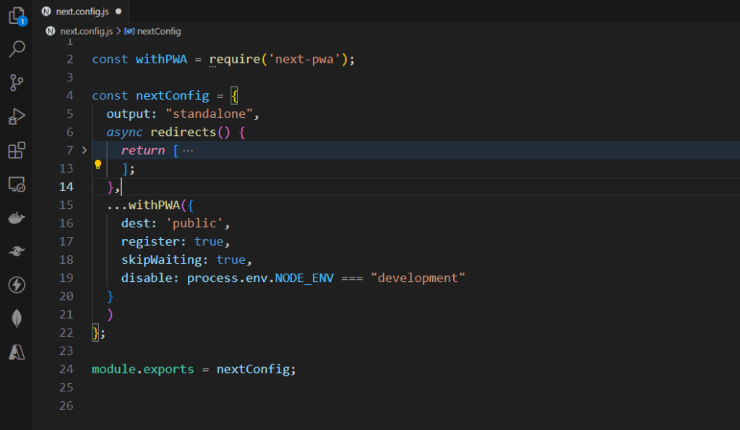Click the collapsed ellipsis after return [
The image size is (740, 430).
(188, 150)
